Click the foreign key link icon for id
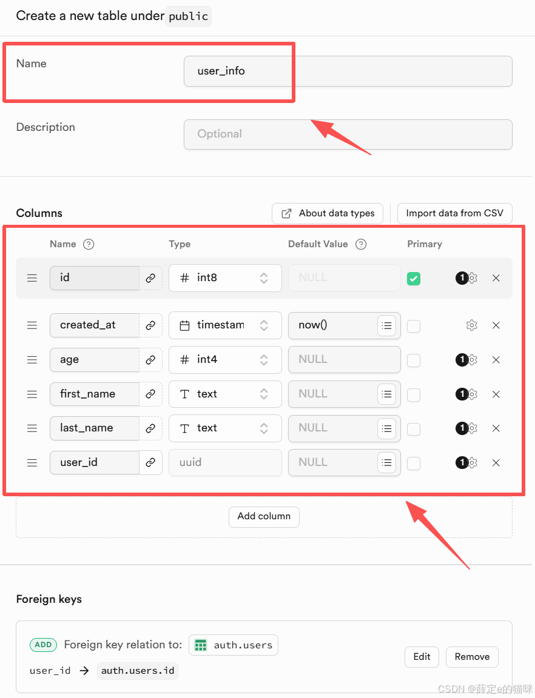Screen dimensions: 535x698 (x=150, y=278)
